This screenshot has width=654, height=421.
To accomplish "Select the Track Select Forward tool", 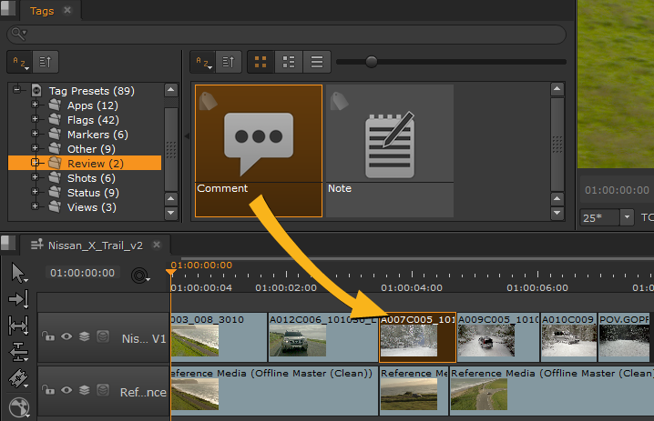I will tap(18, 298).
